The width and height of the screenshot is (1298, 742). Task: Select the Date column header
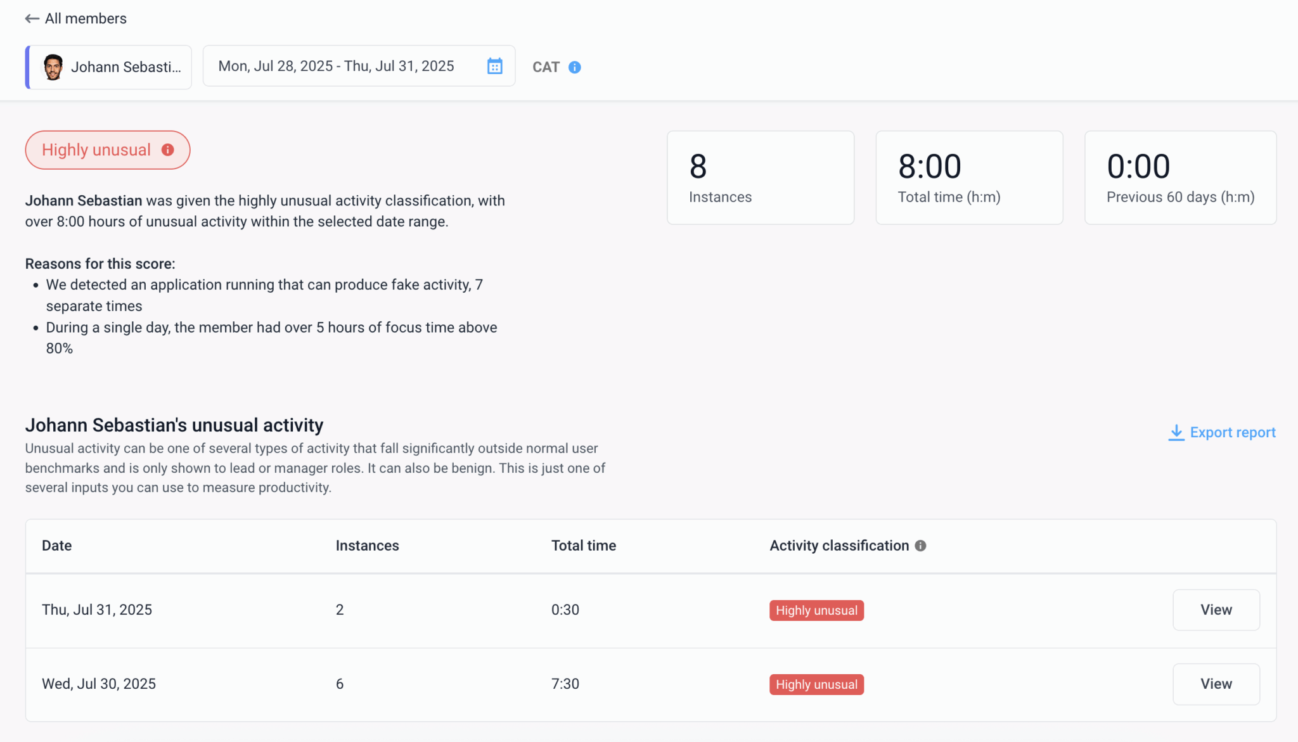pos(56,546)
